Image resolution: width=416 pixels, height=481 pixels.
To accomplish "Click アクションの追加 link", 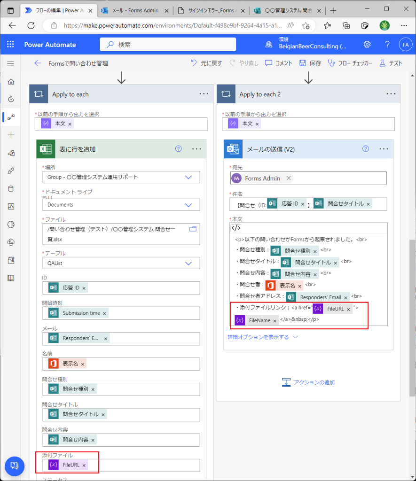I will [x=308, y=382].
